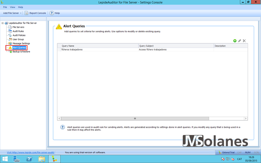
Task: Click the pencil edit query icon
Action: click(240, 41)
